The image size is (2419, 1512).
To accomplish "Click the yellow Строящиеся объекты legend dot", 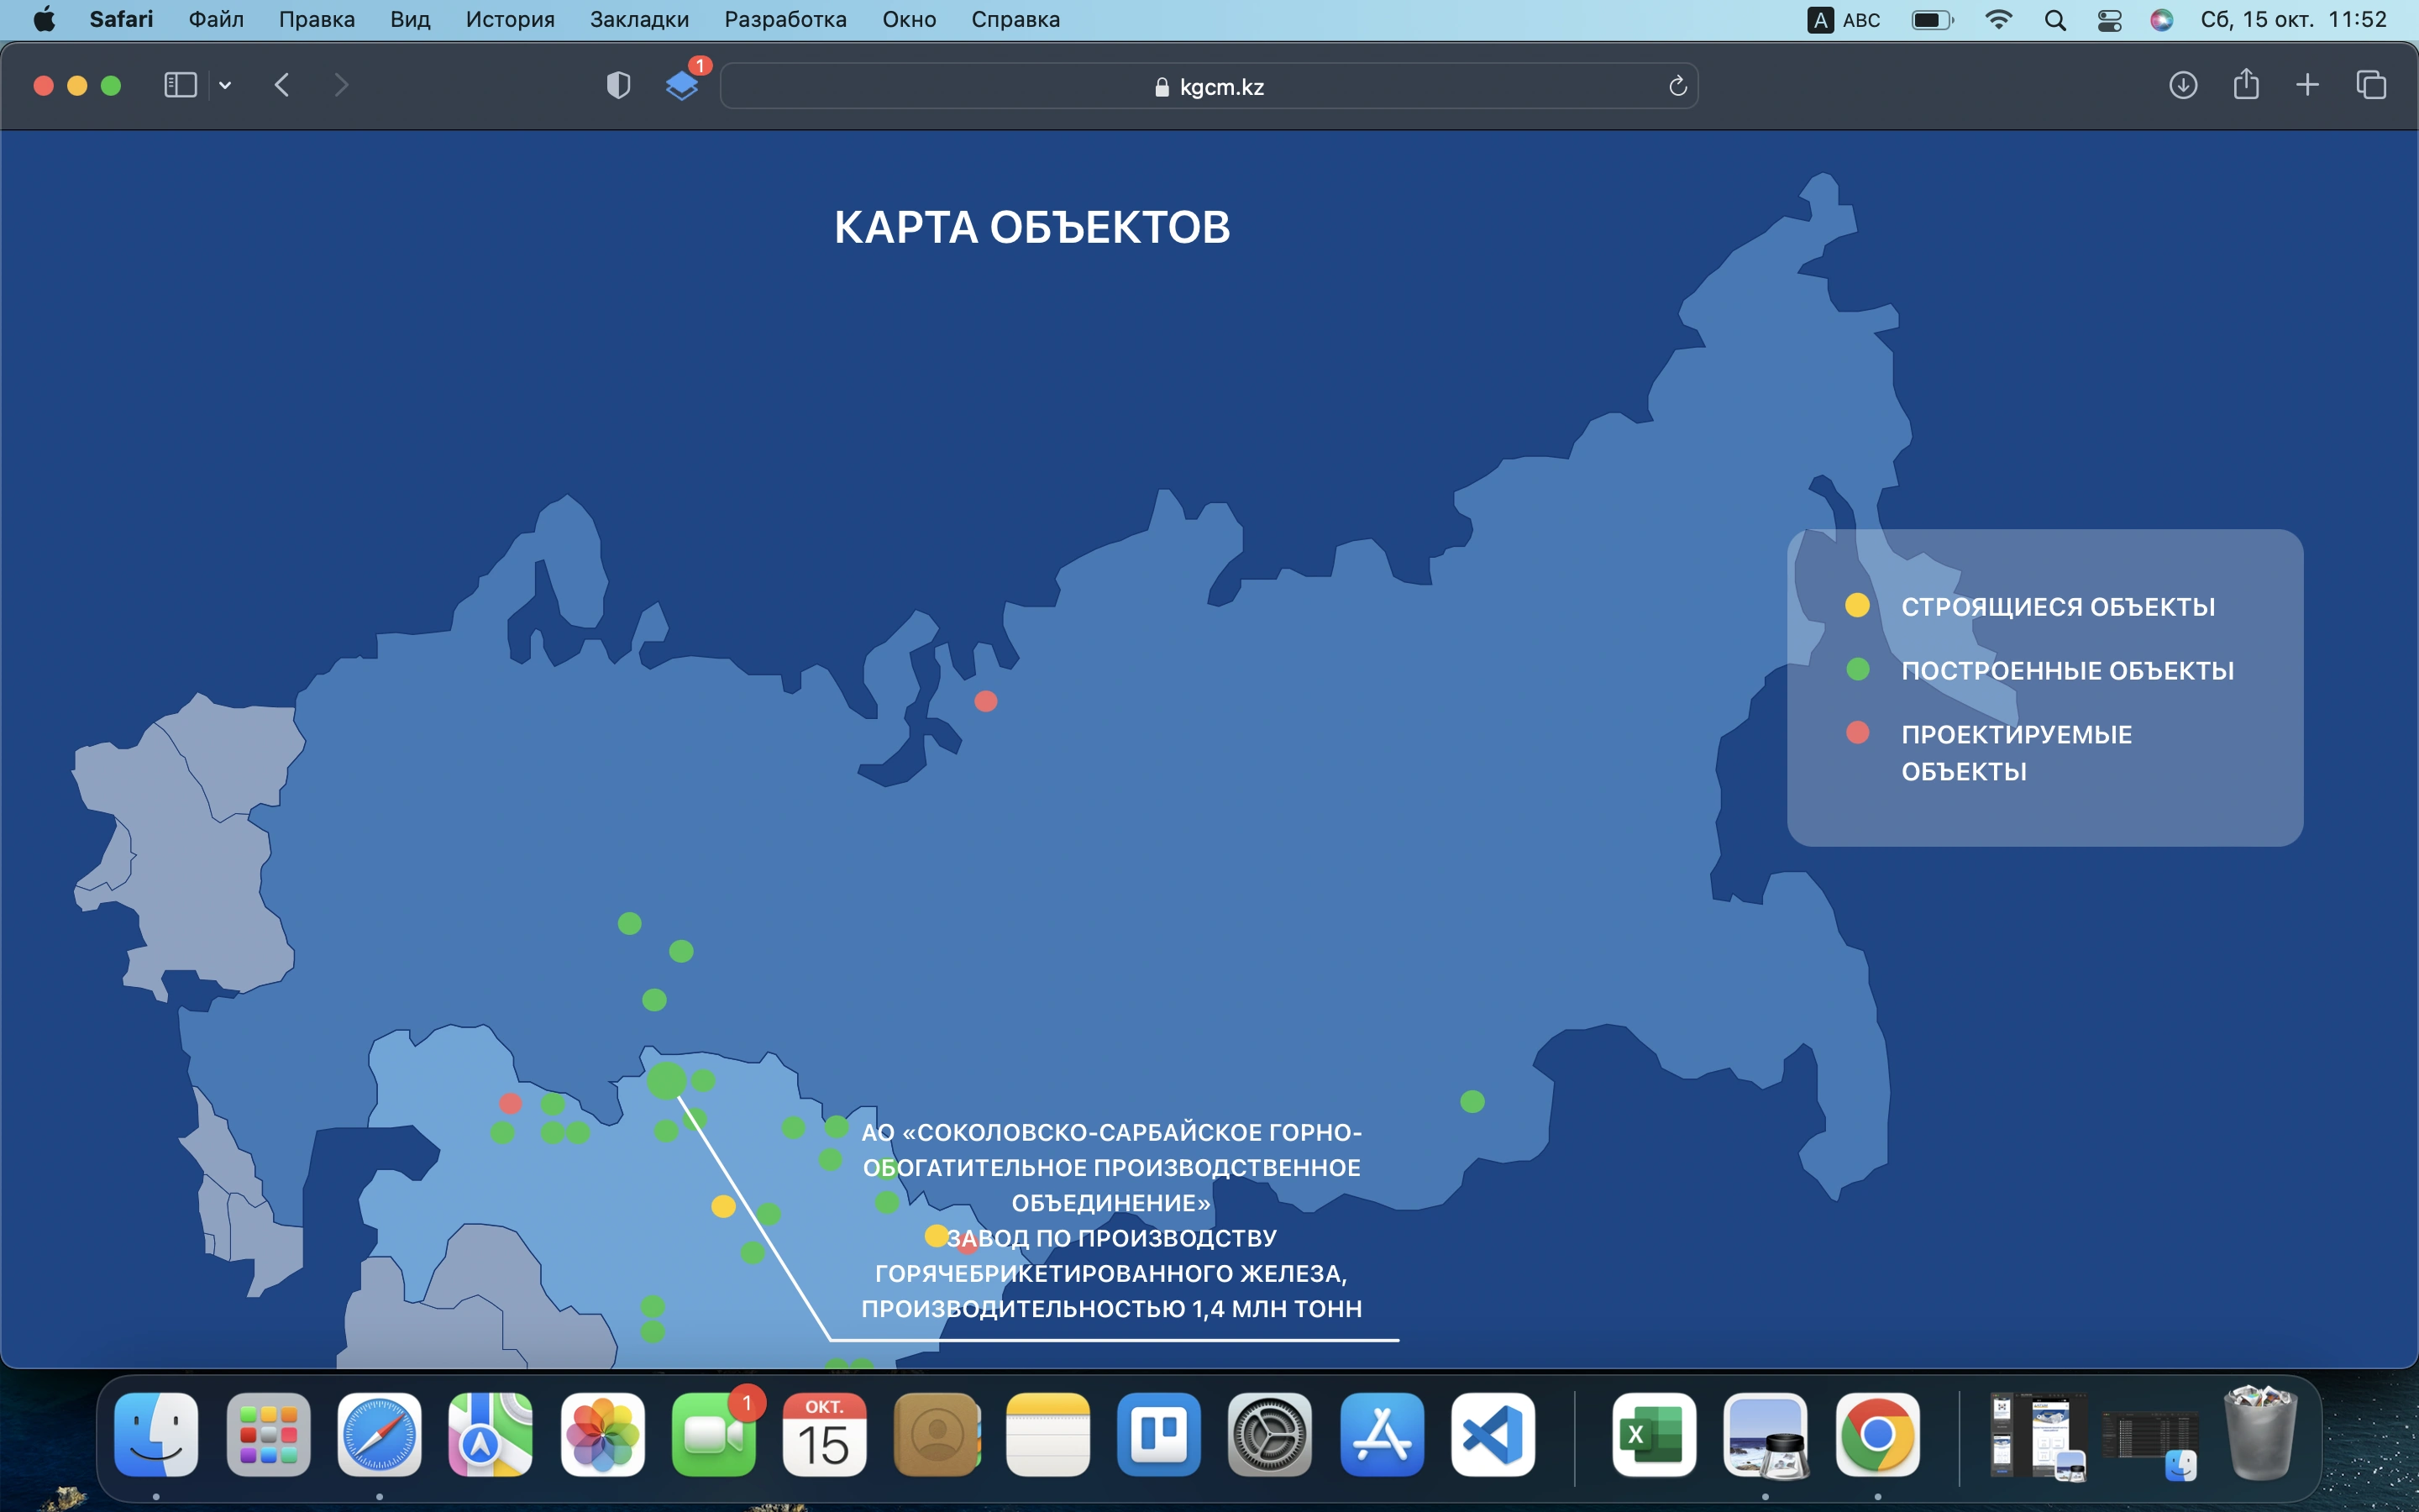I will 1856,605.
